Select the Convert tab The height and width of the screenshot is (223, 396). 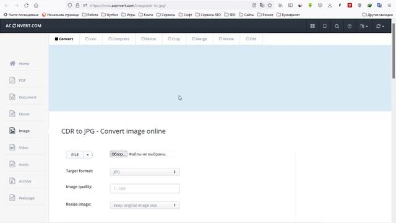click(64, 39)
